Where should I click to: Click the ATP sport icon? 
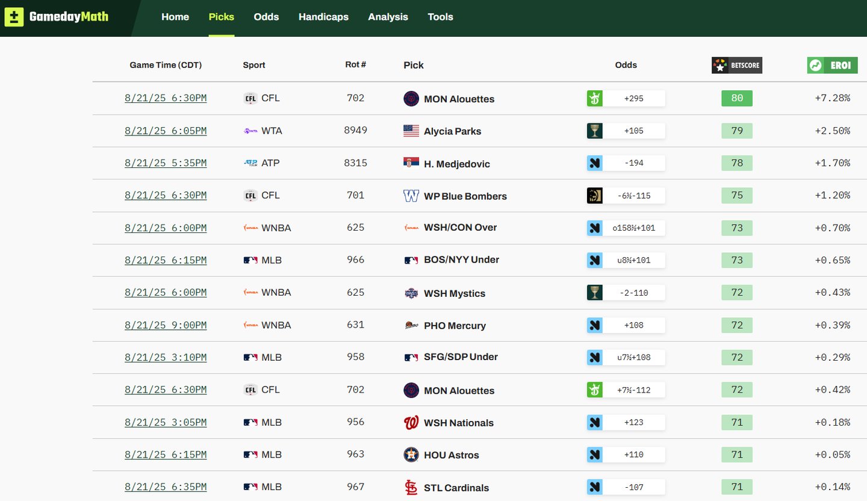[x=250, y=163]
